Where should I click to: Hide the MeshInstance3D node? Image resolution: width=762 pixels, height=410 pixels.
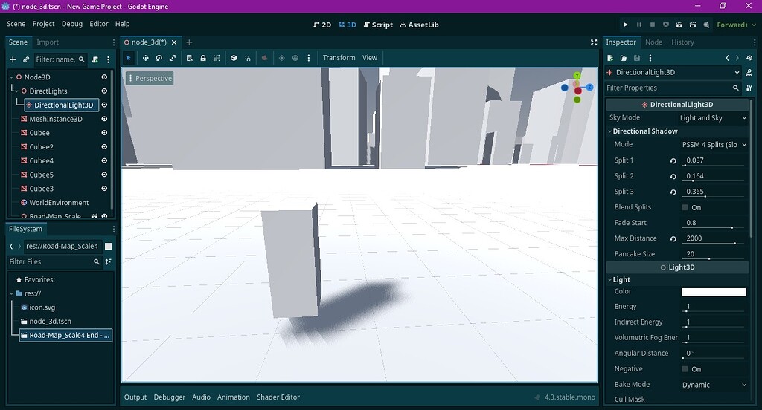pos(104,119)
